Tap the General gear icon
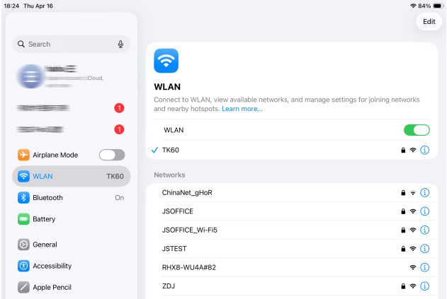Image resolution: width=447 pixels, height=299 pixels. point(23,245)
